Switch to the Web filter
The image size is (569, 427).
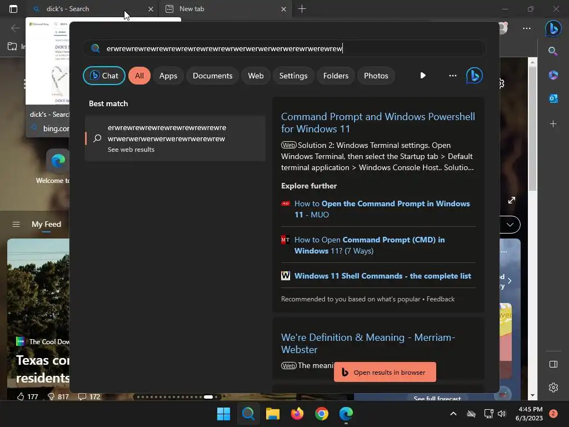click(x=256, y=76)
